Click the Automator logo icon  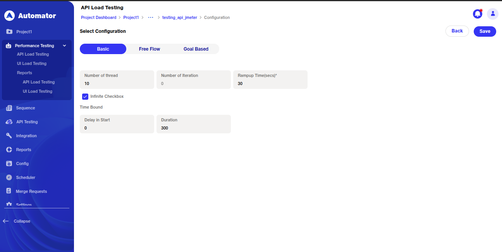point(10,16)
